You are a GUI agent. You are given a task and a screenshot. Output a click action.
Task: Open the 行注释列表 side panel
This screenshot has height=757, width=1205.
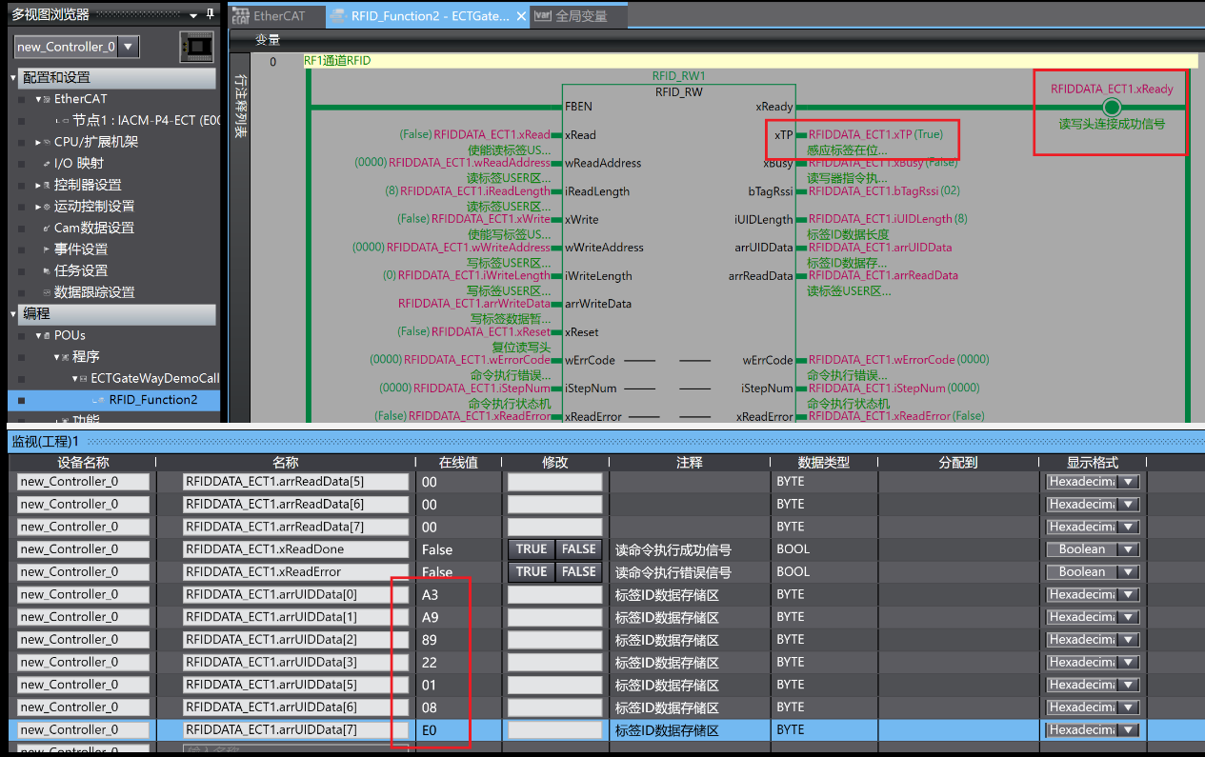(x=240, y=107)
